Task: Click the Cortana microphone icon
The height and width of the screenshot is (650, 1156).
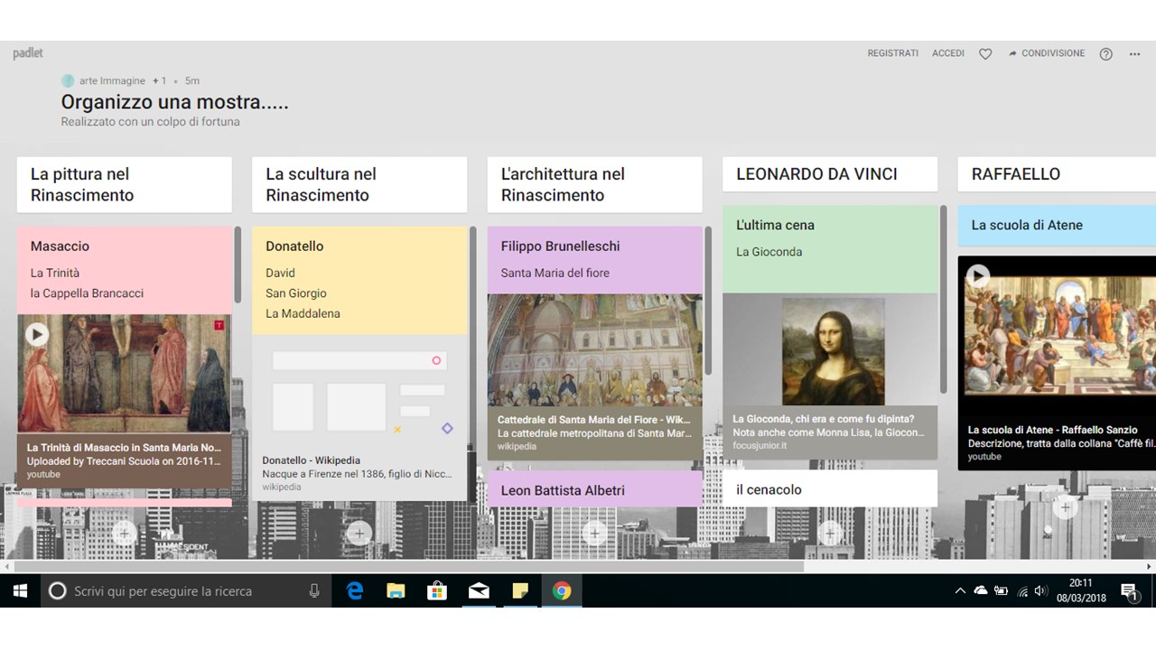Action: 314,591
